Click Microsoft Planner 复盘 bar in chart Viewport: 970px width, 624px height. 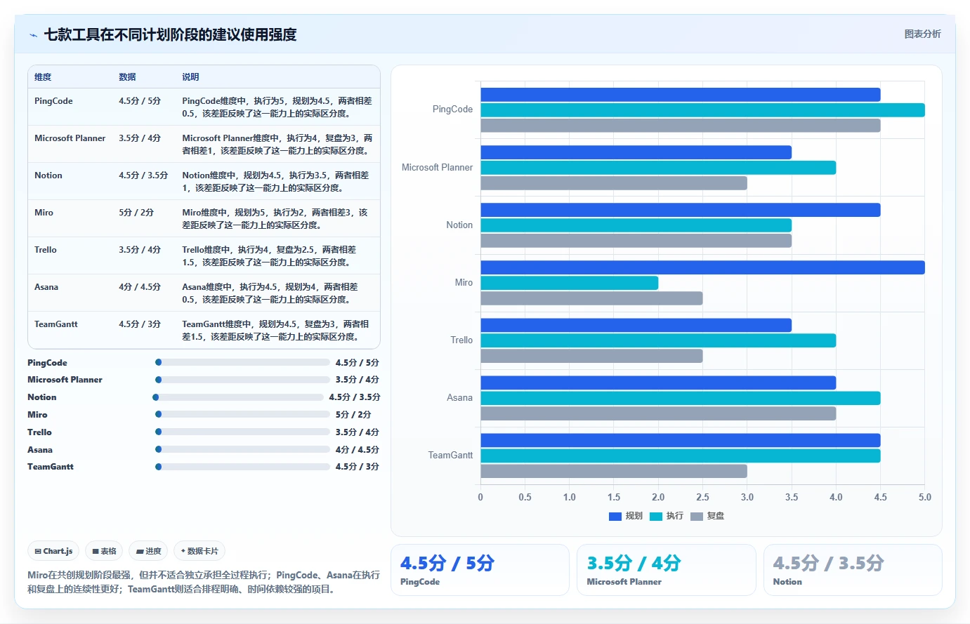click(x=613, y=183)
